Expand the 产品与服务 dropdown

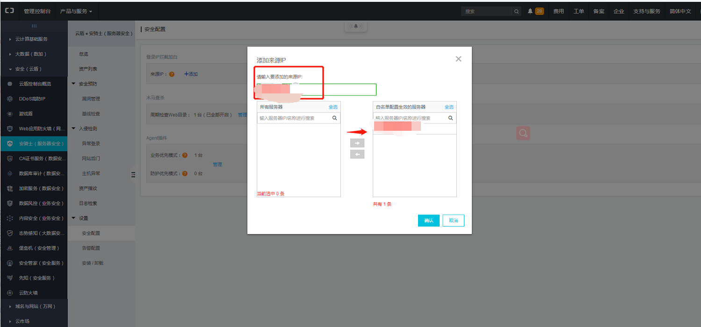[75, 10]
